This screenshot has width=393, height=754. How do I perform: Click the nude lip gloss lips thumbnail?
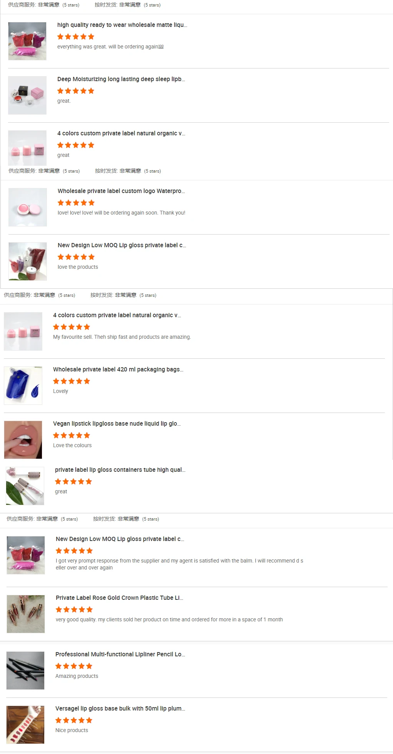[23, 440]
